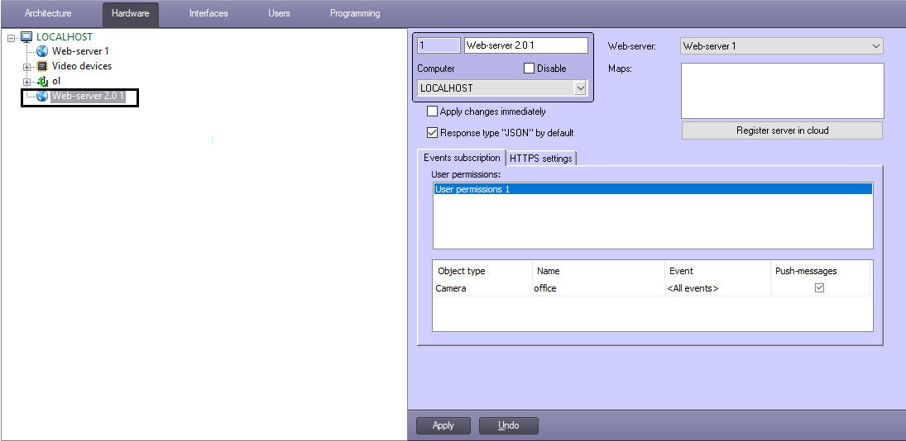Click the Camera object type cell
The width and height of the screenshot is (906, 441).
click(x=482, y=287)
